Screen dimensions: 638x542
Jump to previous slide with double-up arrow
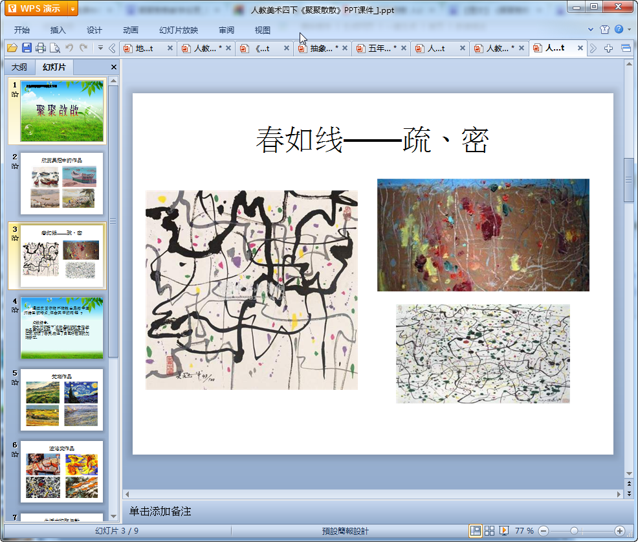[629, 484]
